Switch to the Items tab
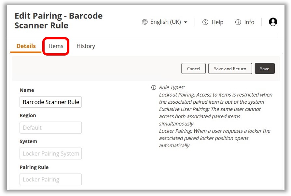Viewport: 291px width, 196px height. 56,46
